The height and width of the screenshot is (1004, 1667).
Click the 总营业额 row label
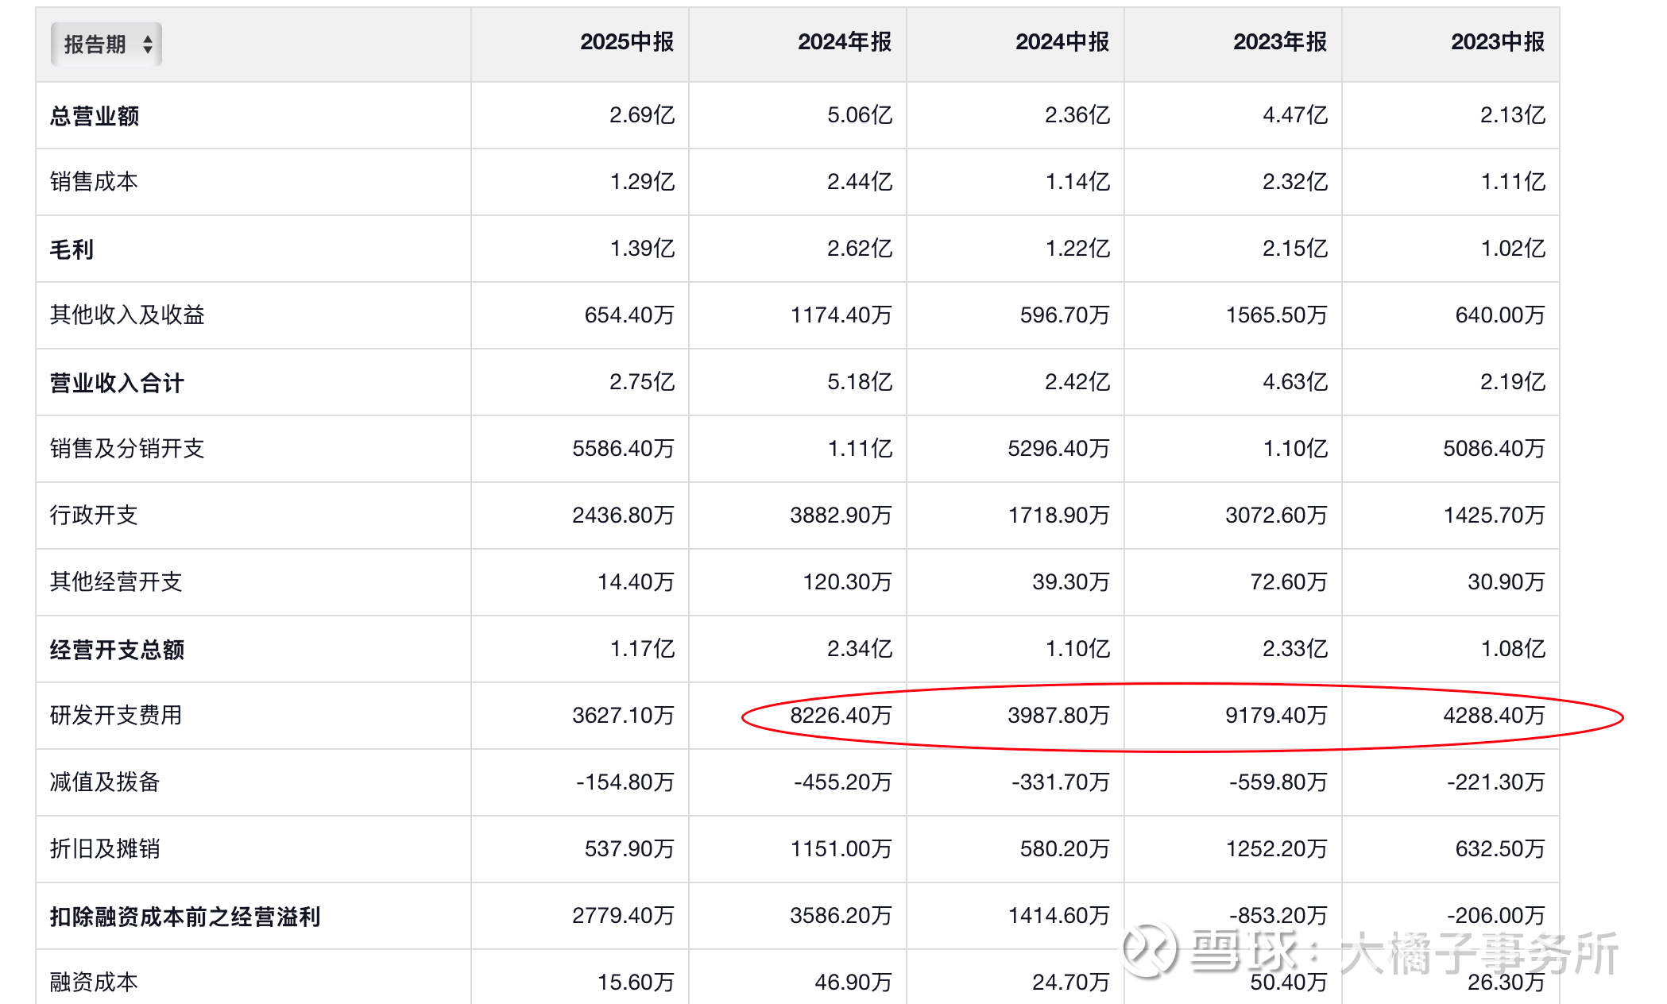(95, 116)
